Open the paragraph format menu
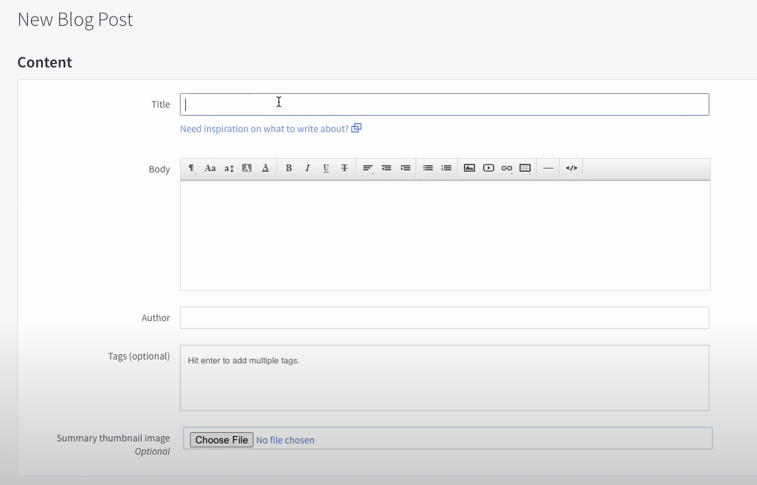757x485 pixels. 192,168
